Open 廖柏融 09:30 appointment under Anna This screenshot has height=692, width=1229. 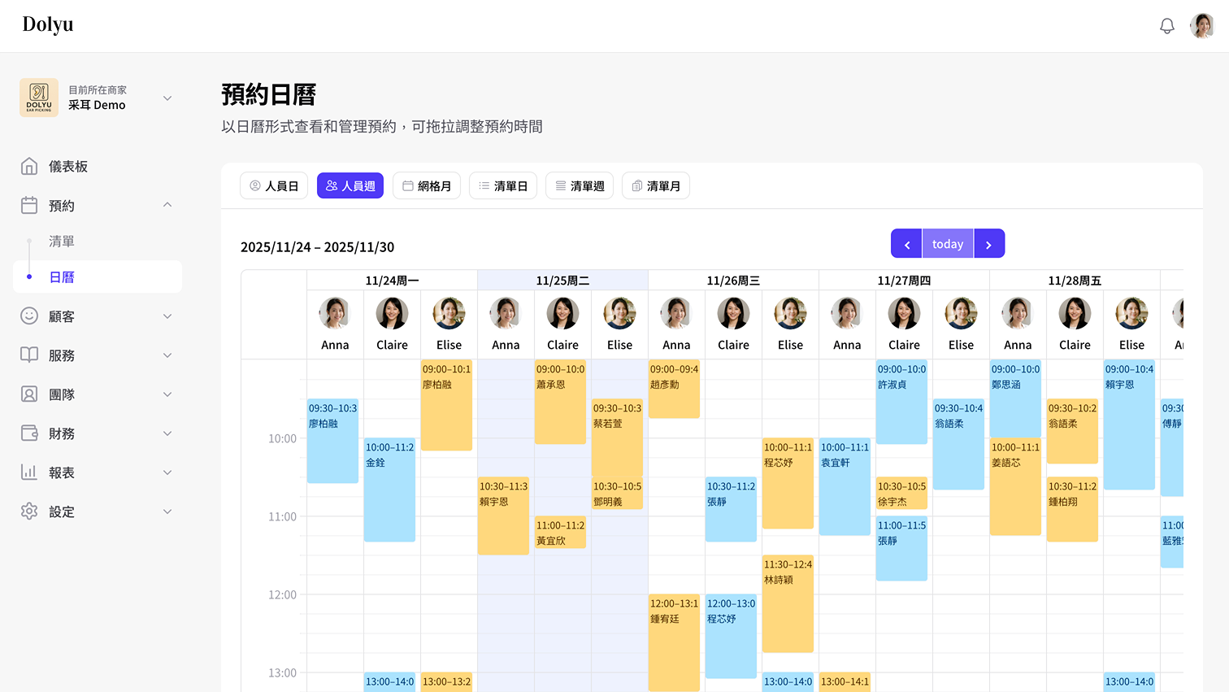(x=332, y=441)
